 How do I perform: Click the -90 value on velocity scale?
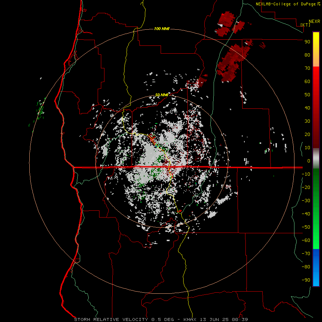(306, 280)
